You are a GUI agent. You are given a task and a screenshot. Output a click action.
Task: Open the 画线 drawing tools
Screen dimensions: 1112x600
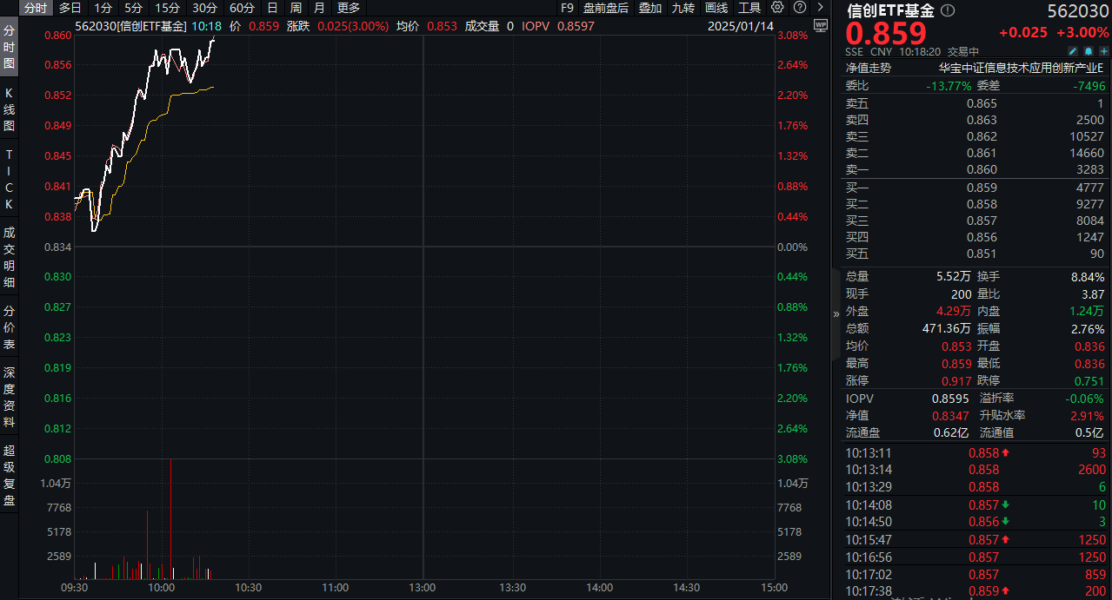pos(716,8)
